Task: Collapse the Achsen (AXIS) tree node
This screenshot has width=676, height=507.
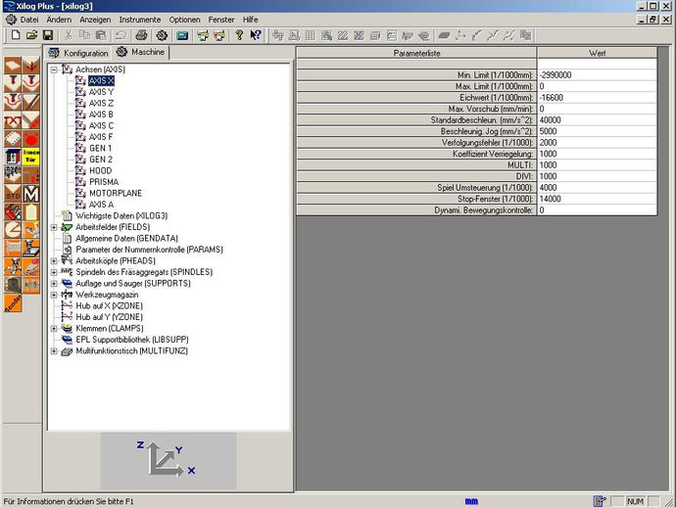Action: [54, 69]
